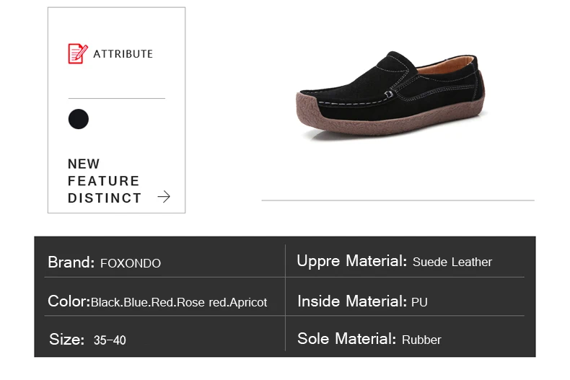This screenshot has width=570, height=380.
Task: Select the black color swatch circle
Action: point(79,119)
